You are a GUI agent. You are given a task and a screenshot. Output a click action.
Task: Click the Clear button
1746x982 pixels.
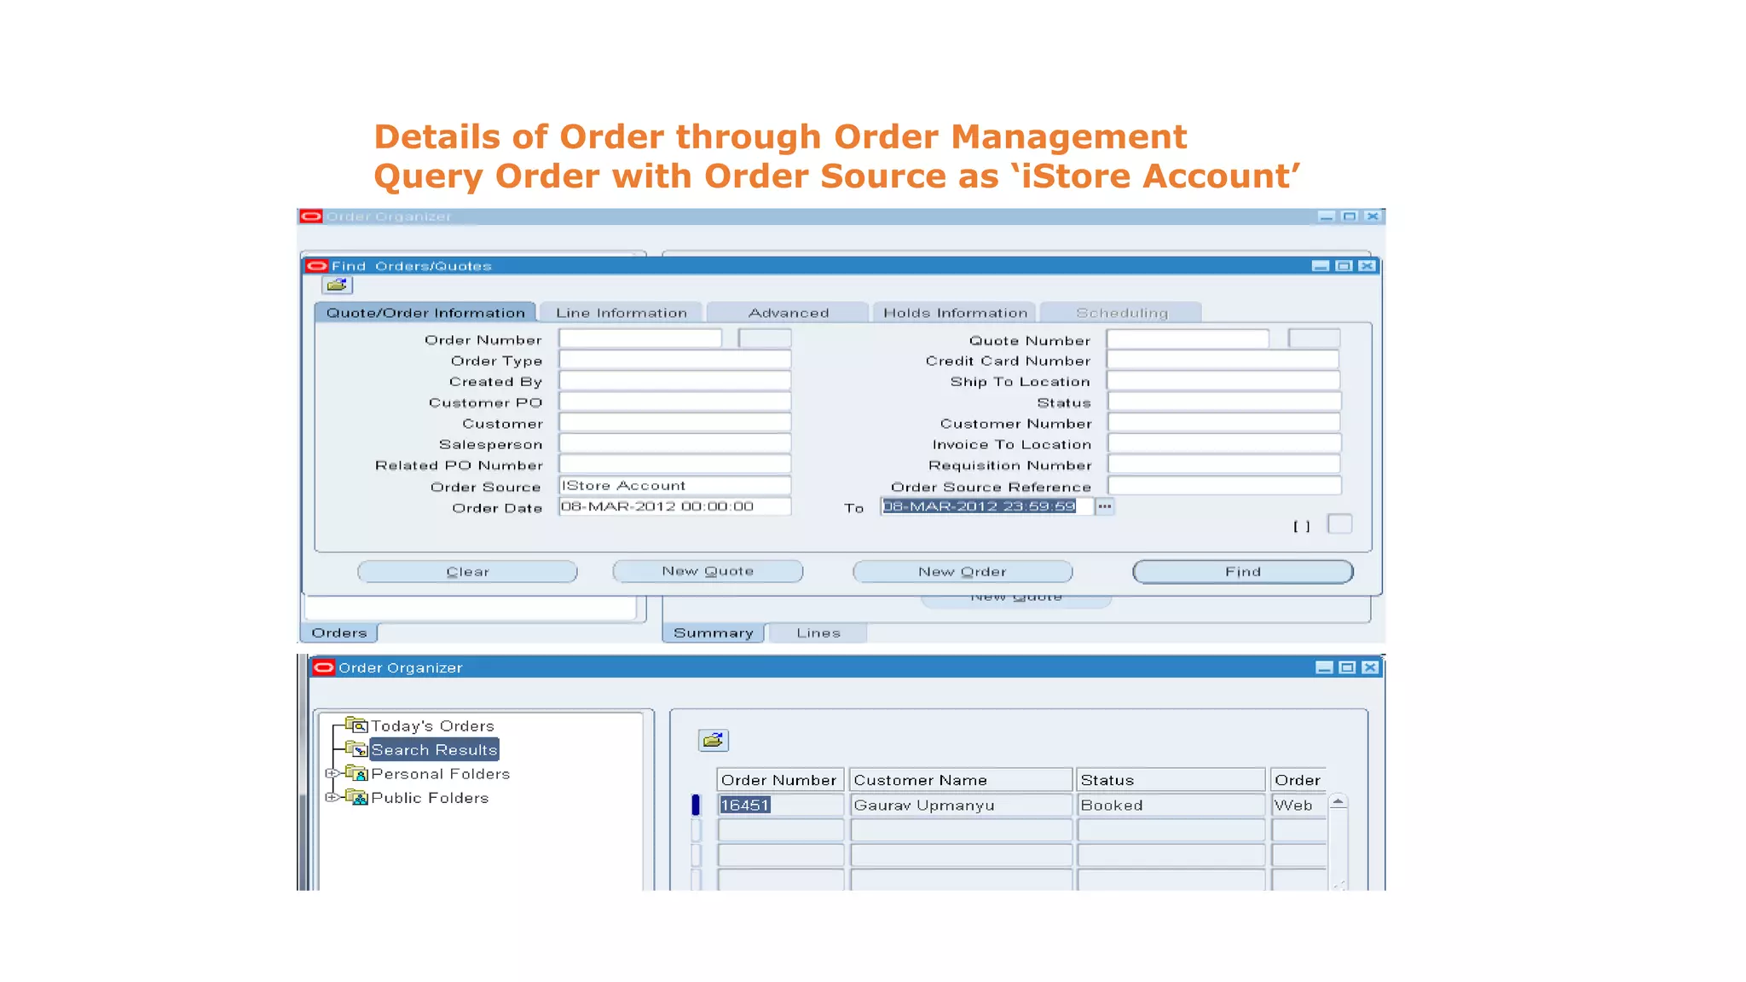[x=467, y=571]
